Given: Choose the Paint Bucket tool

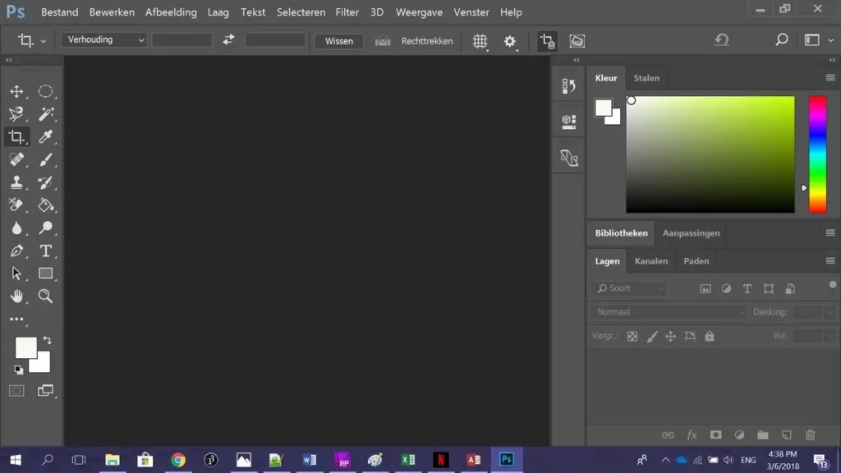Looking at the screenshot, I should [x=46, y=205].
